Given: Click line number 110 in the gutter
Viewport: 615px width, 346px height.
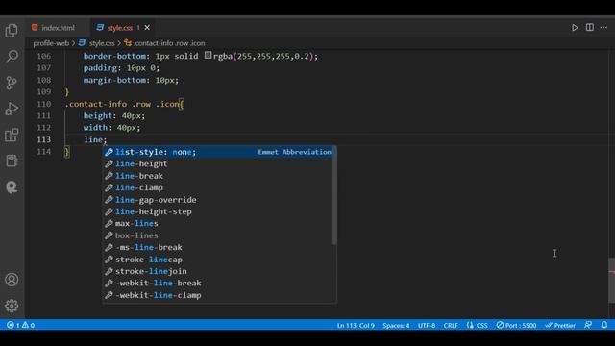Looking at the screenshot, I should coord(44,104).
